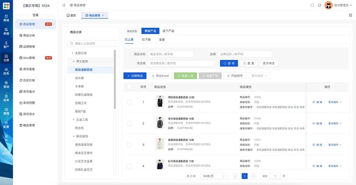Viewport: 356px width, 185px height.
Task: Switch to the 全部 status tab
Action: click(x=162, y=40)
